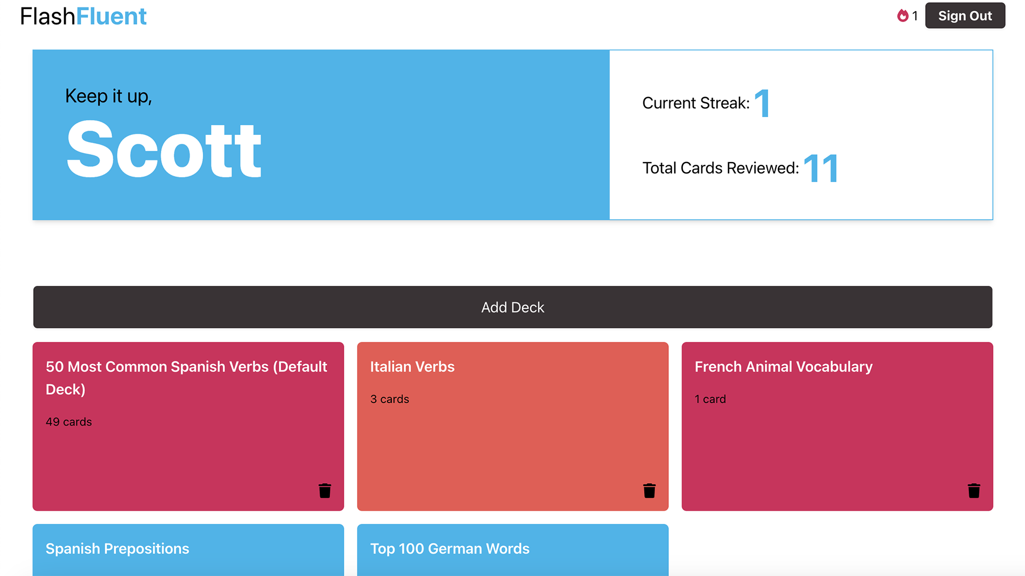The height and width of the screenshot is (576, 1025).
Task: Open the Top 100 German Words deck
Action: (512, 549)
